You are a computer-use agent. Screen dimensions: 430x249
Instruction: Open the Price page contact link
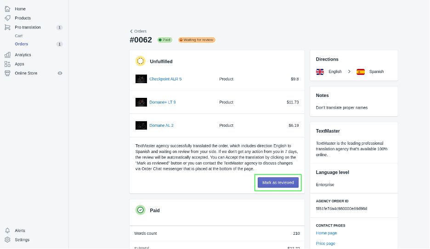point(326,243)
